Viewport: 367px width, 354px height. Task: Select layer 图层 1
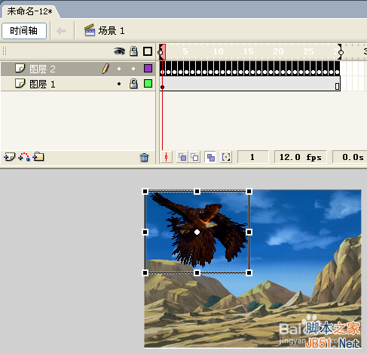pos(78,84)
